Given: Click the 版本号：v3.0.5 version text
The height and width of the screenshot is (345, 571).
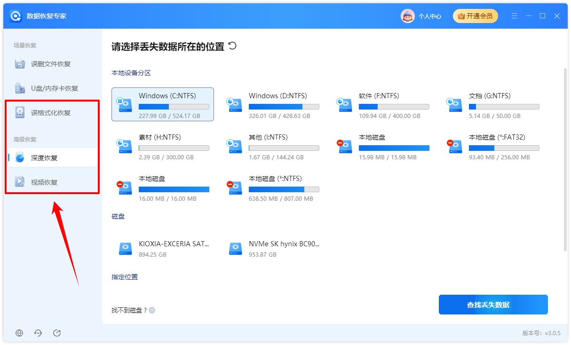Looking at the screenshot, I should pyautogui.click(x=541, y=333).
